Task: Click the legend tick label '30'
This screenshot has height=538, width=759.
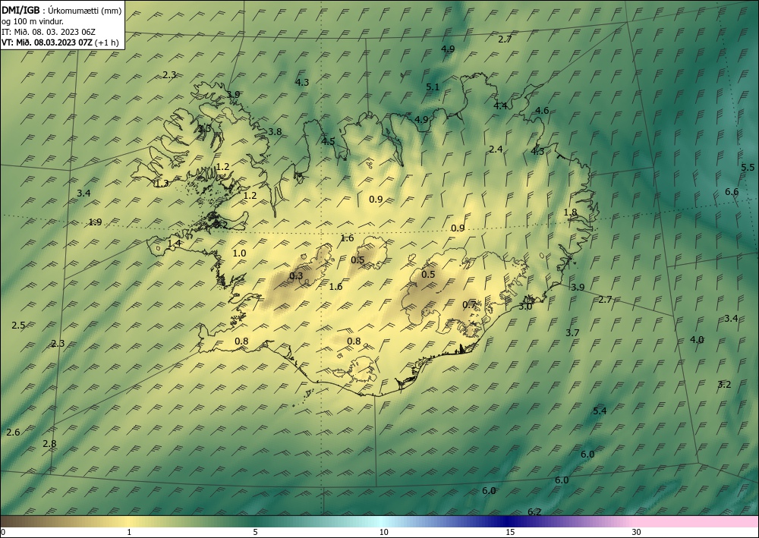Action: pos(637,533)
